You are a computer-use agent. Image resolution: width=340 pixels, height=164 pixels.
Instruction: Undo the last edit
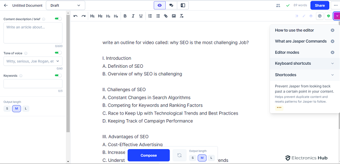(x=75, y=16)
